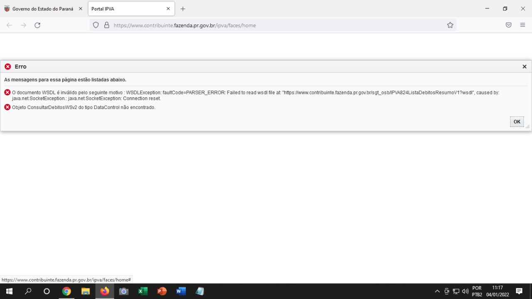Viewport: 532px width, 299px height.
Task: Select the Portal IPVA tab
Action: click(125, 8)
